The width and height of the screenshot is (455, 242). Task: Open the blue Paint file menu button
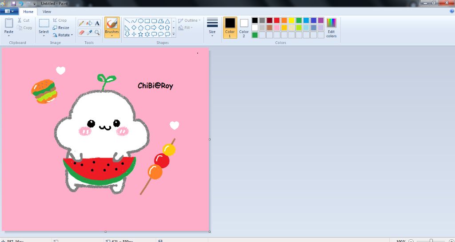9,11
